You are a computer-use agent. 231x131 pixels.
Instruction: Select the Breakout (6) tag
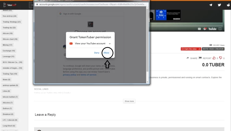(x=8, y=114)
